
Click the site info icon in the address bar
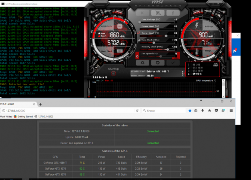[4, 110]
